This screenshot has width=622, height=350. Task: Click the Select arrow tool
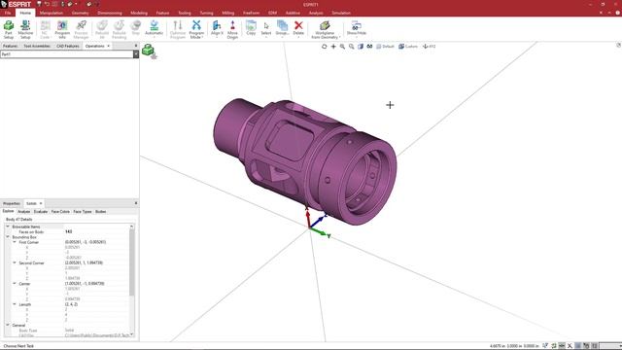266,28
